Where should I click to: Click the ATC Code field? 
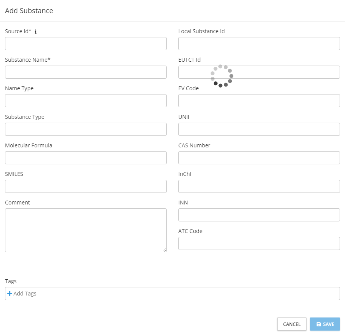[259, 243]
